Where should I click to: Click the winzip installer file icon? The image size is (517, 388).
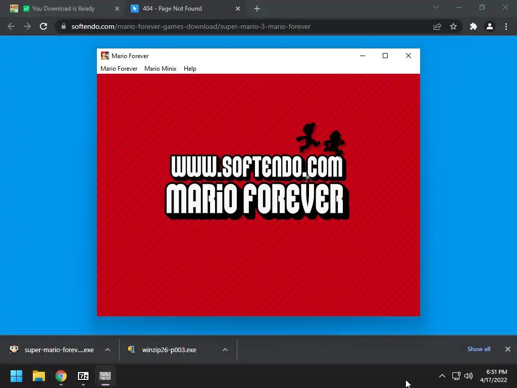click(132, 349)
